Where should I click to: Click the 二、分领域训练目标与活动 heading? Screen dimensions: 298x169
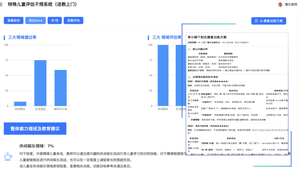203,77
